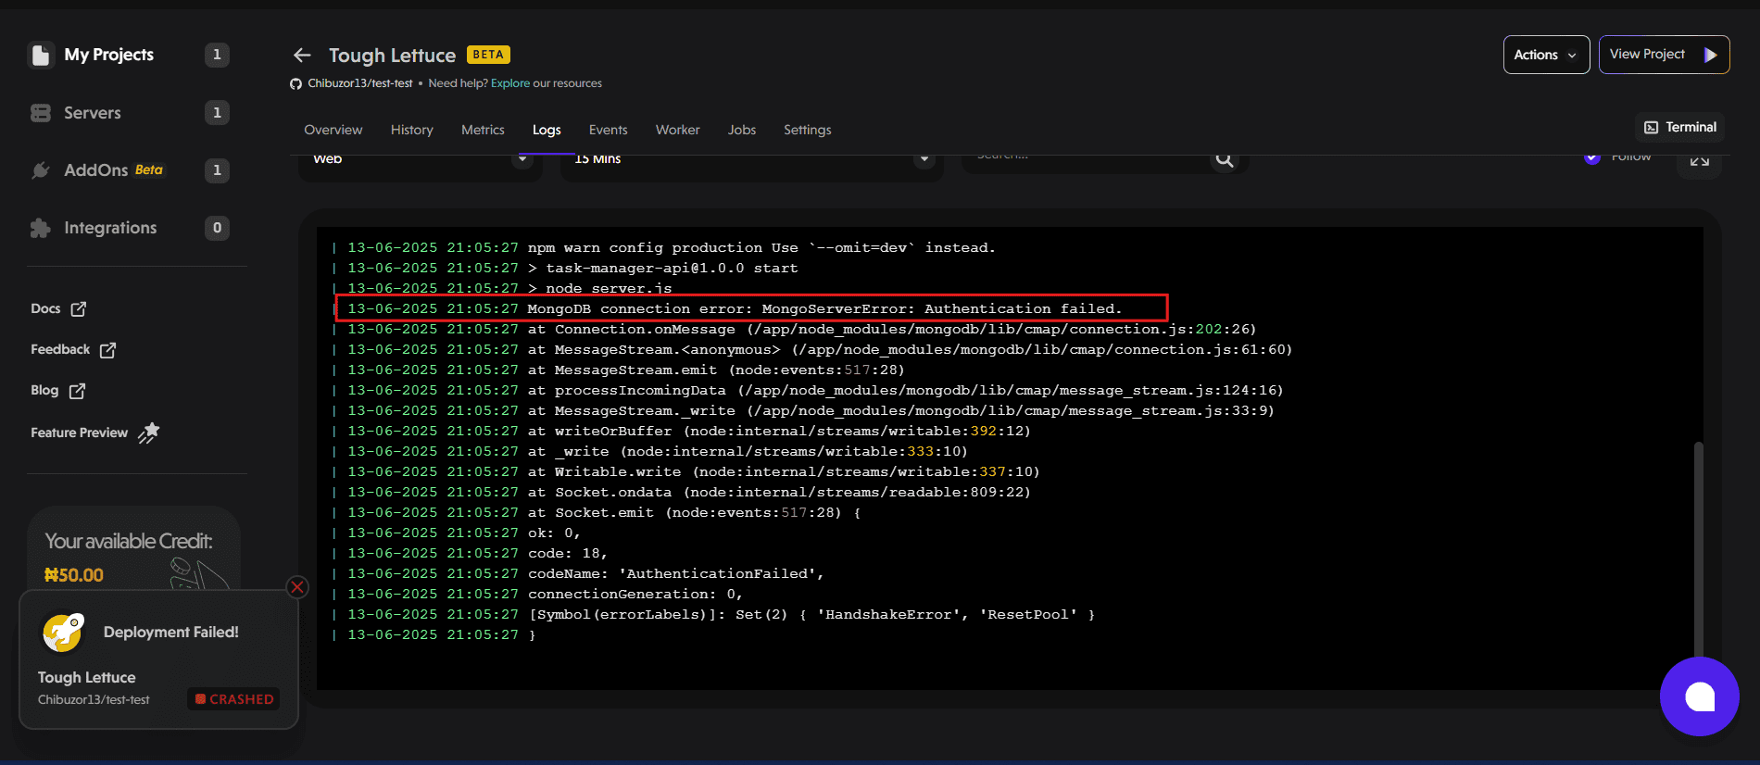Click the search magnifier icon

(1225, 160)
